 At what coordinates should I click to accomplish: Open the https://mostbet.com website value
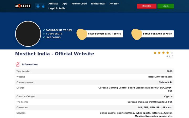[160, 77]
